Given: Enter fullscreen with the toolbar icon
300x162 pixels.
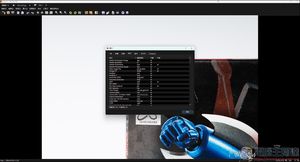Looking at the screenshot, I should [x=8, y=13].
